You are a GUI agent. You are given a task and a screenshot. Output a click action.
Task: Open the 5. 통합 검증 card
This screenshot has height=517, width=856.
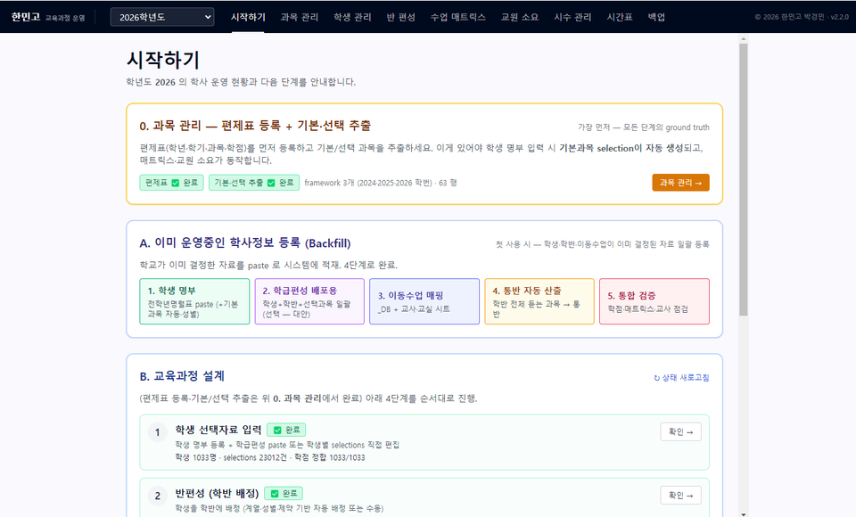(x=654, y=301)
